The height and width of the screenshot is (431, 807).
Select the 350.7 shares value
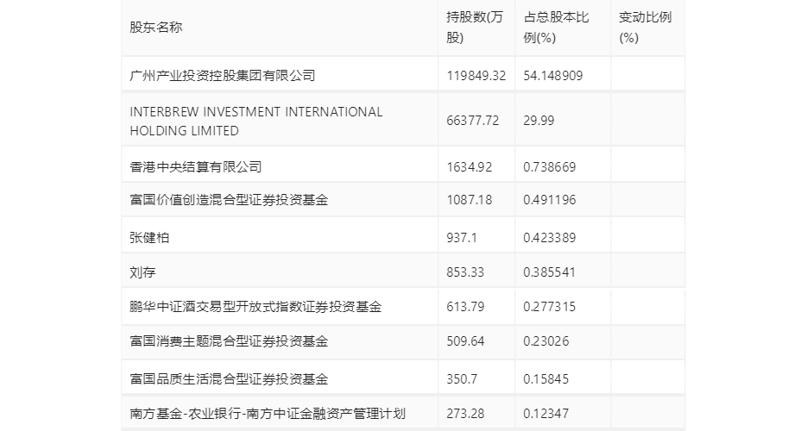pyautogui.click(x=462, y=379)
